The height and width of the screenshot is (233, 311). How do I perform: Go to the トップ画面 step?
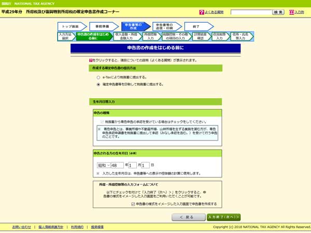(72, 26)
